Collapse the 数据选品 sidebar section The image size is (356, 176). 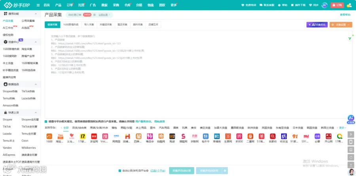(x=36, y=84)
